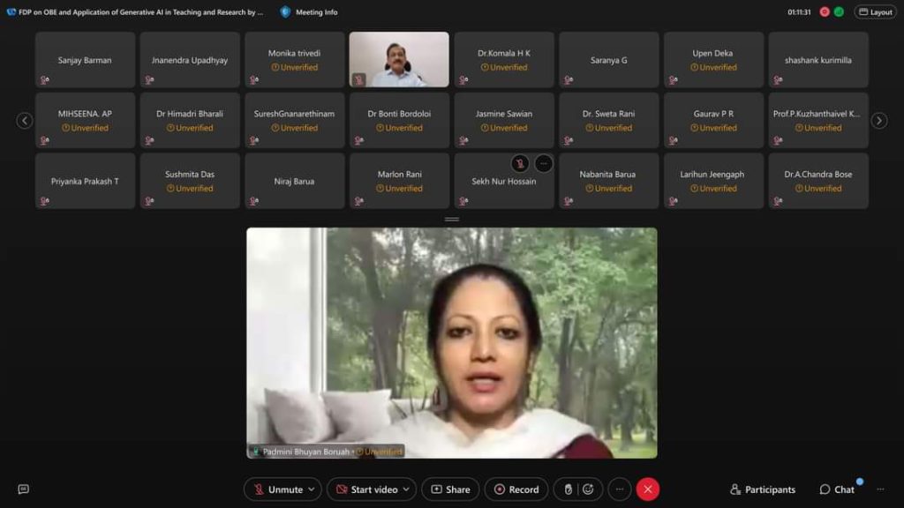This screenshot has height=508, width=904.
Task: Toggle Unmute microphone button
Action: [x=277, y=489]
